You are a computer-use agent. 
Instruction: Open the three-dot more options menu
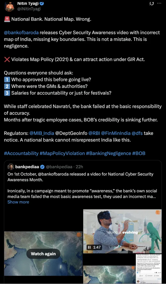click(x=159, y=3)
